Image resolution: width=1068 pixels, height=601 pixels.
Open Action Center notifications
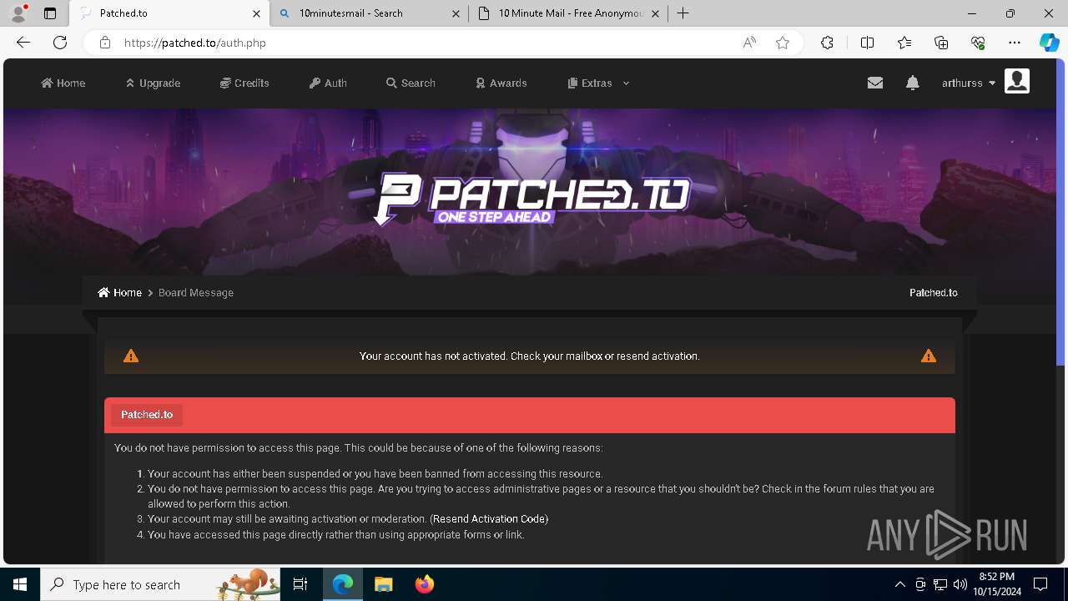pyautogui.click(x=1040, y=584)
